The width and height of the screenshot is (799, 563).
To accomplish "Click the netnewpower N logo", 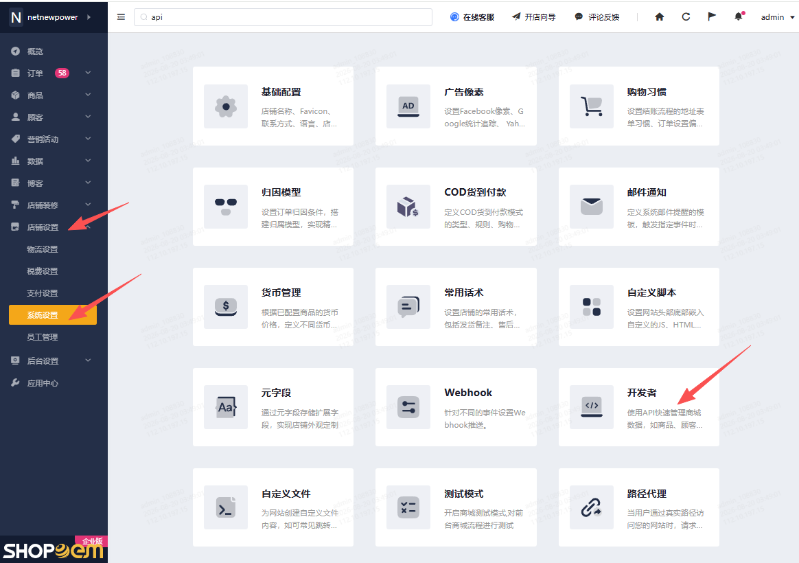I will (x=16, y=17).
